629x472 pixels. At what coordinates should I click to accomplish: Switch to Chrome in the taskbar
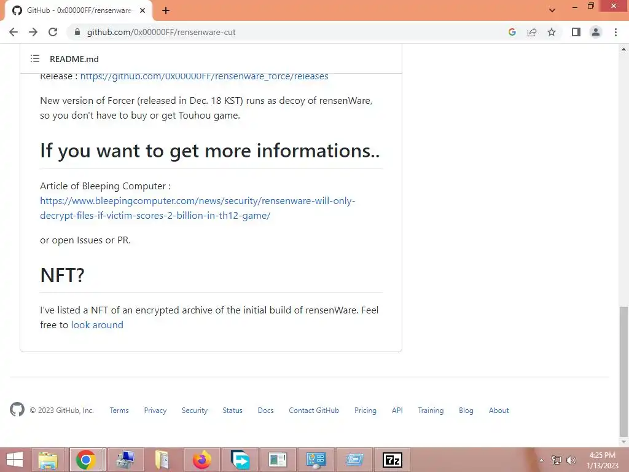(x=86, y=460)
